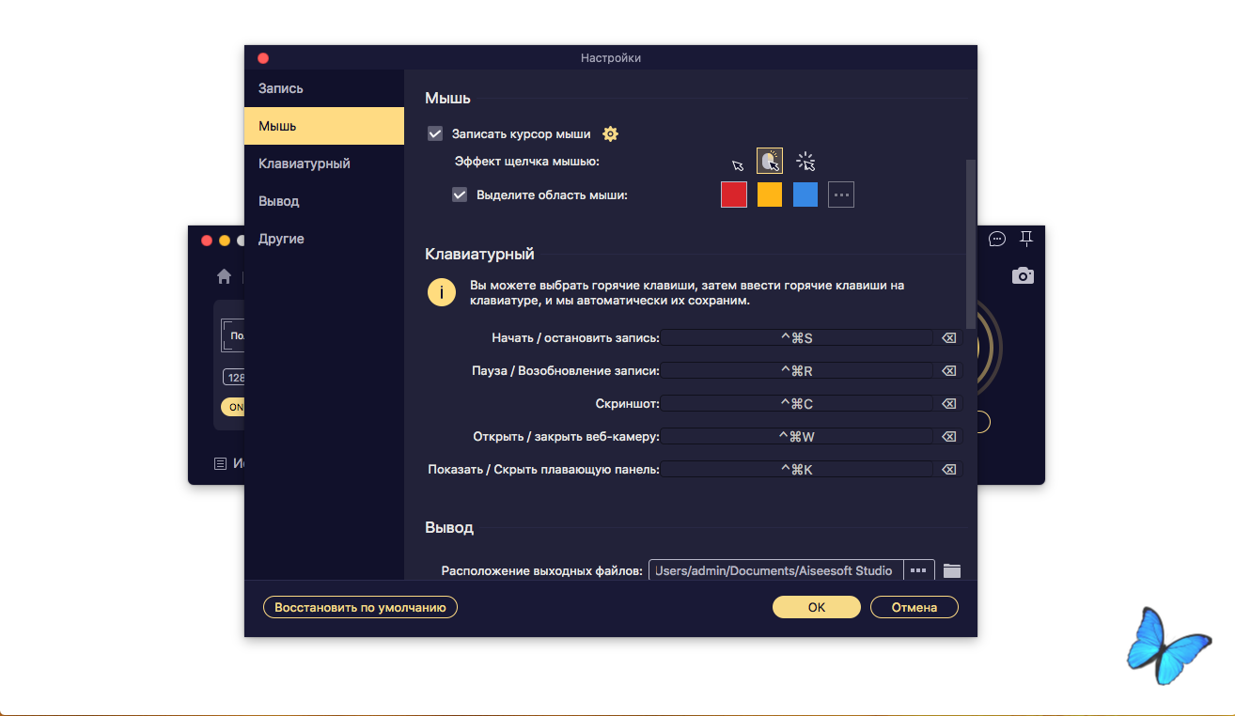Image resolution: width=1235 pixels, height=716 pixels.
Task: Select the plain arrow cursor click effect
Action: click(x=738, y=163)
